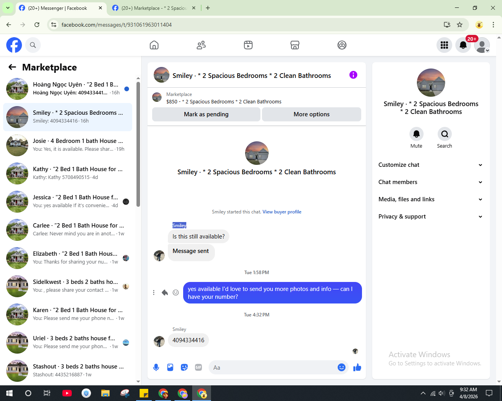Send a thumbs-up like
This screenshot has width=502, height=401.
coord(357,367)
